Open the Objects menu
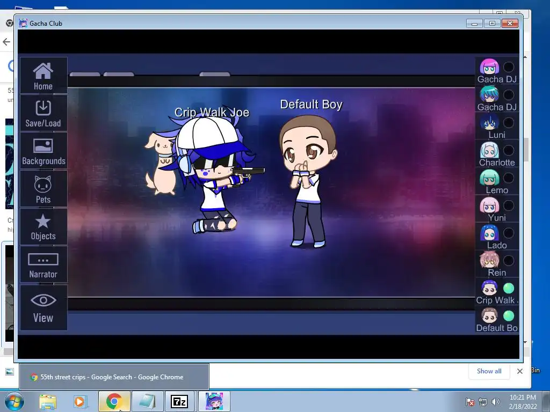 coord(43,227)
